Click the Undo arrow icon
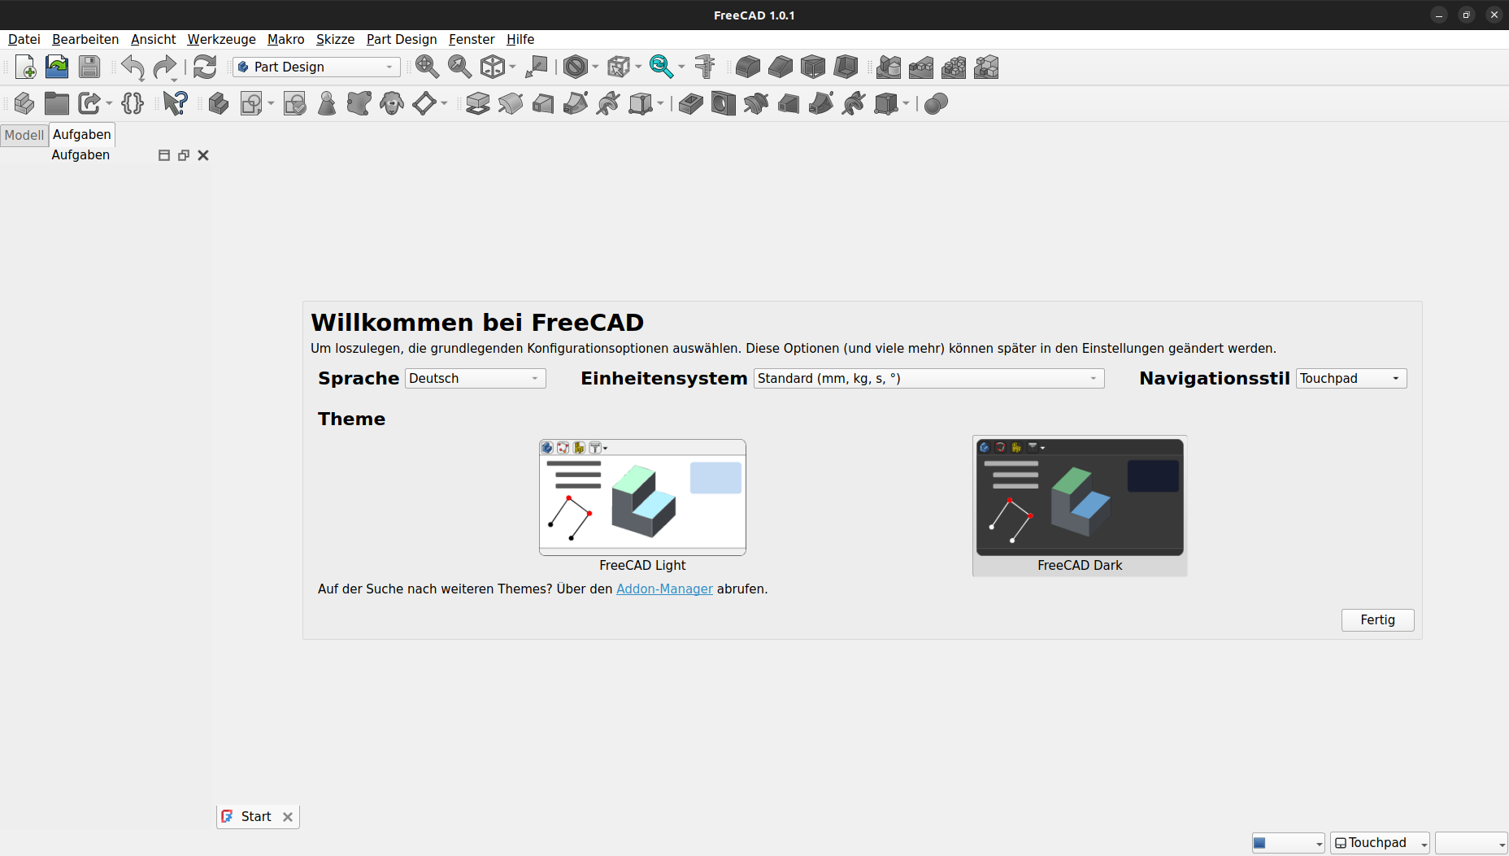The height and width of the screenshot is (856, 1509). (133, 67)
